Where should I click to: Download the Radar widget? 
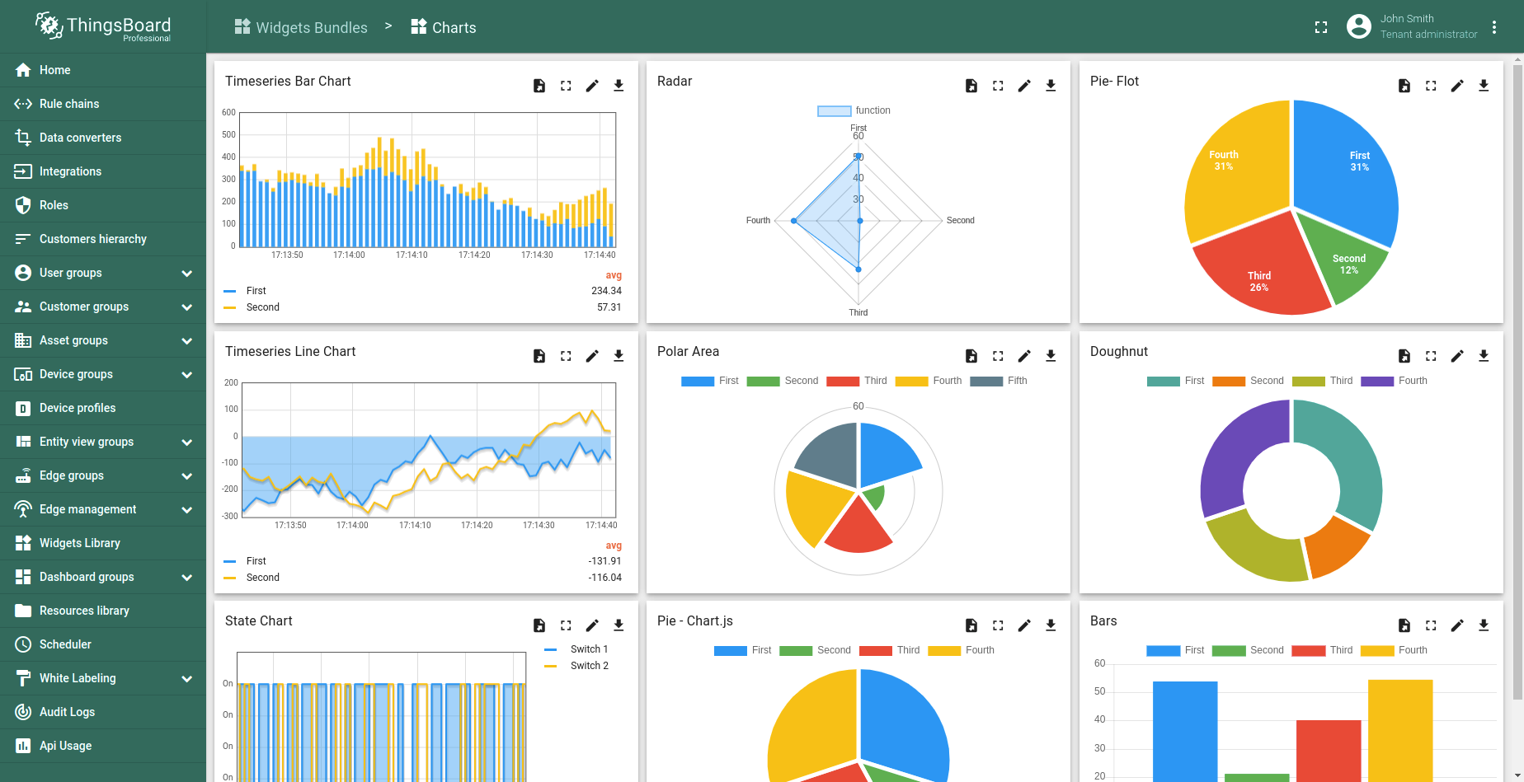click(1051, 86)
